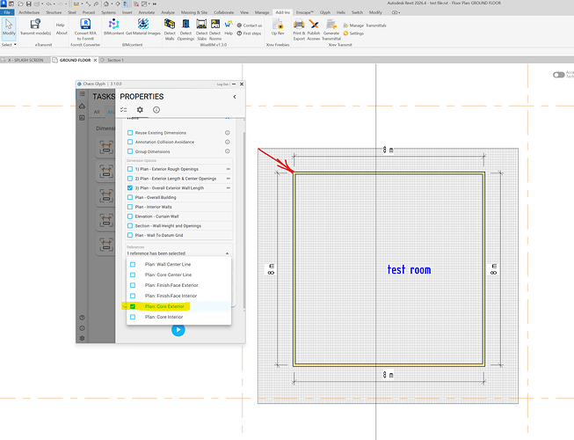Enable Reuse Existing Dimensions checkbox
Screen dimensions: 574x440
pos(131,133)
